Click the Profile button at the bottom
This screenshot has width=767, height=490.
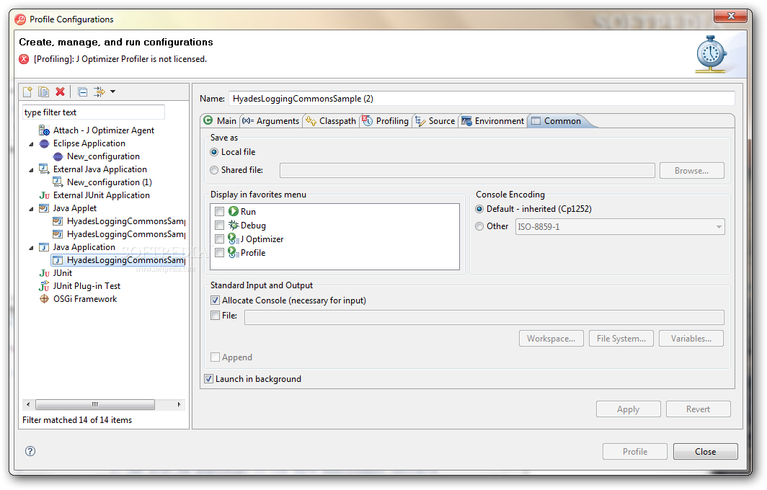tap(635, 452)
